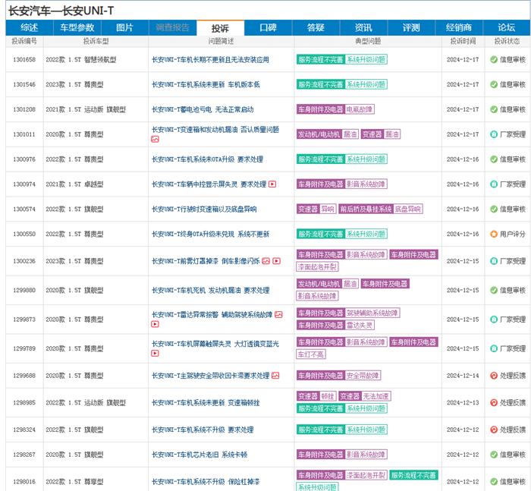The image size is (531, 491).
Task: Click the status icon for complaint 1299880
Action: pos(494,290)
